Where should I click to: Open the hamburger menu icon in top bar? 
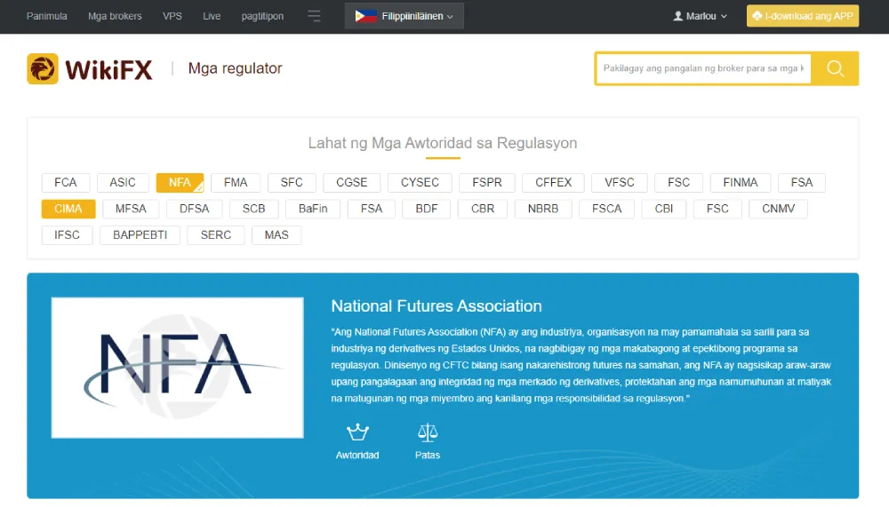pos(314,16)
